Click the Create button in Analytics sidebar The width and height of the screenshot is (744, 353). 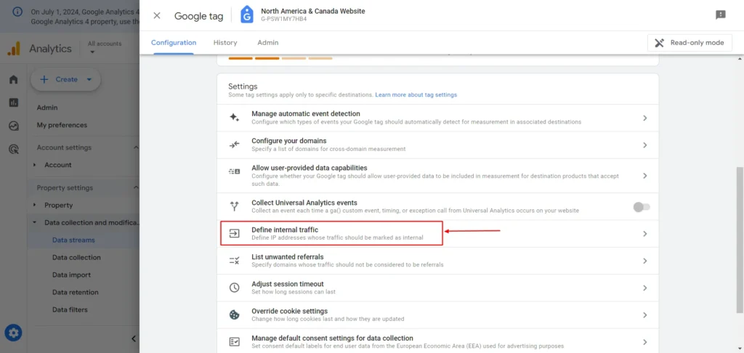(x=65, y=80)
